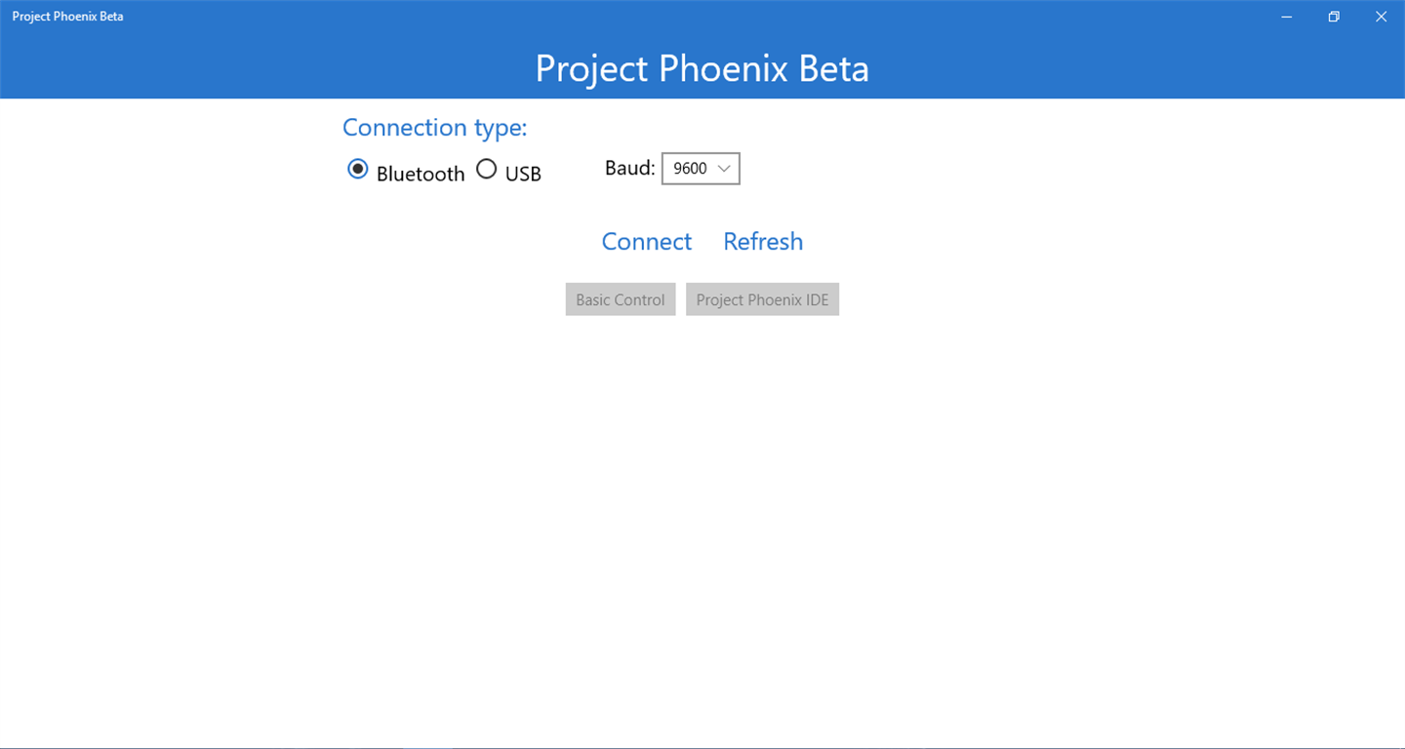Click the small window title text in title bar
The height and width of the screenshot is (749, 1405).
(x=68, y=17)
